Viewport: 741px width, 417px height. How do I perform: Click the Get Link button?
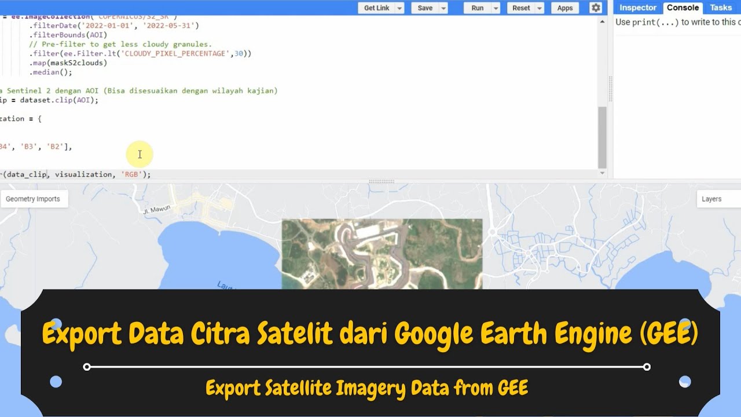(x=376, y=8)
